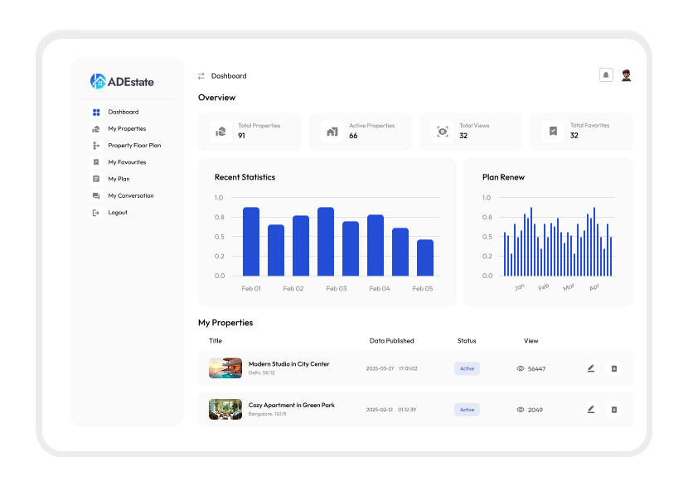
Task: Open My Conversation from the sidebar
Action: pyautogui.click(x=130, y=196)
